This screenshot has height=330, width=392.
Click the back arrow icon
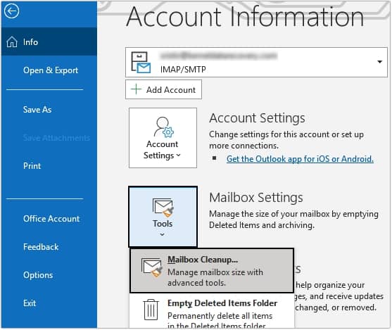[11, 11]
